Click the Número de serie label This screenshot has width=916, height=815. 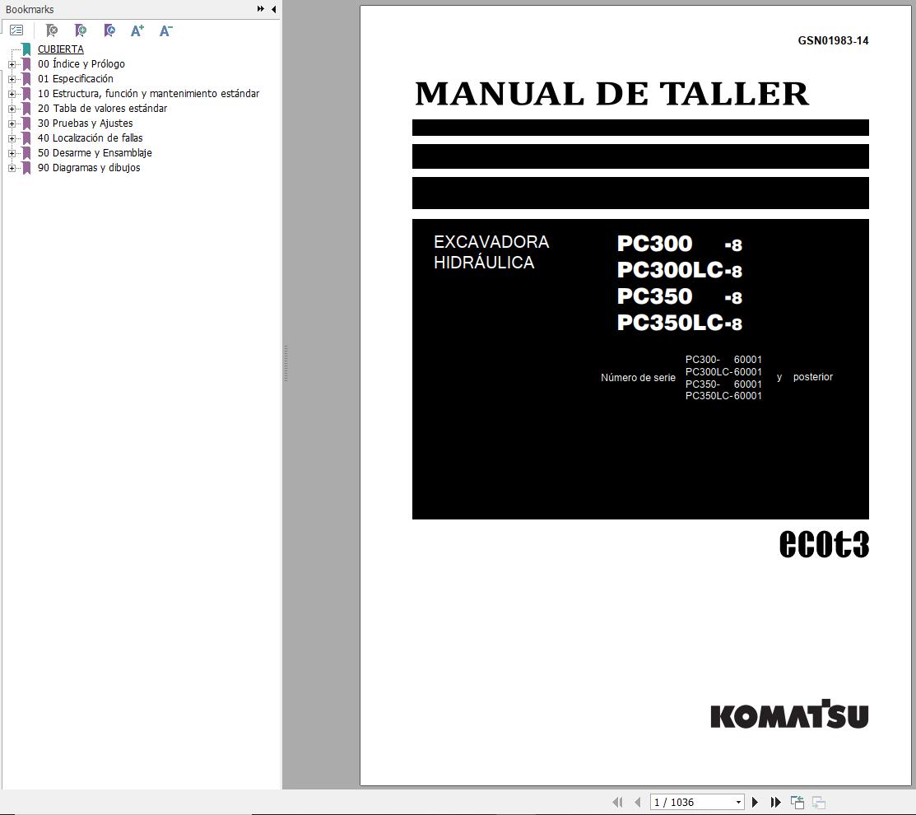tap(638, 377)
